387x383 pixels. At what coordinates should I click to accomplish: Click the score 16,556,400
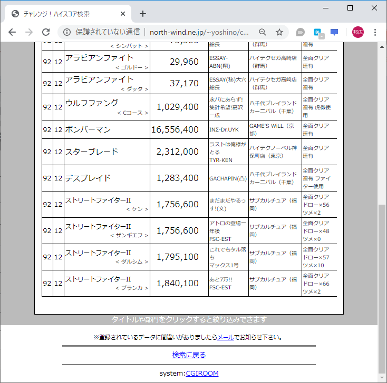click(175, 129)
